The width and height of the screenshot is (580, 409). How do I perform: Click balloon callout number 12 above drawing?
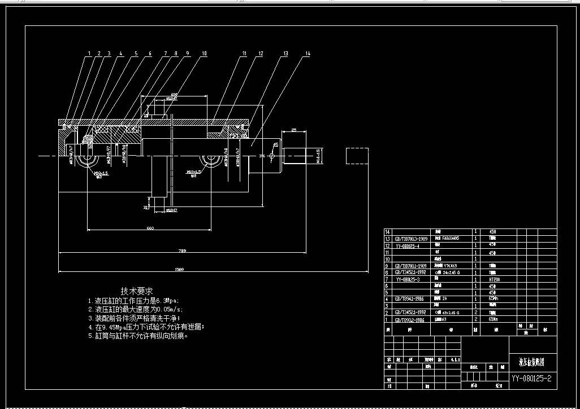(x=261, y=54)
